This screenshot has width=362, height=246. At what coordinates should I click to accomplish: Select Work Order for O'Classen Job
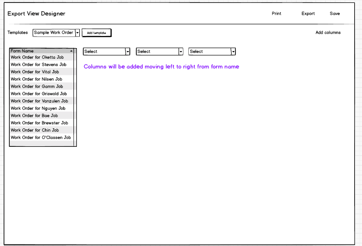[x=41, y=138]
